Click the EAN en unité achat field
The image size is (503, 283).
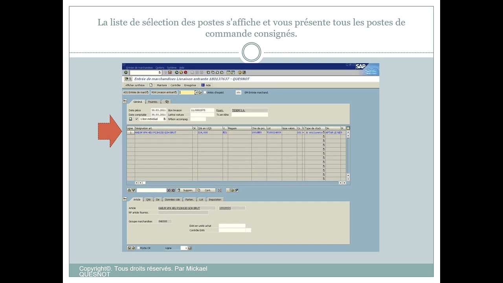pos(232,226)
